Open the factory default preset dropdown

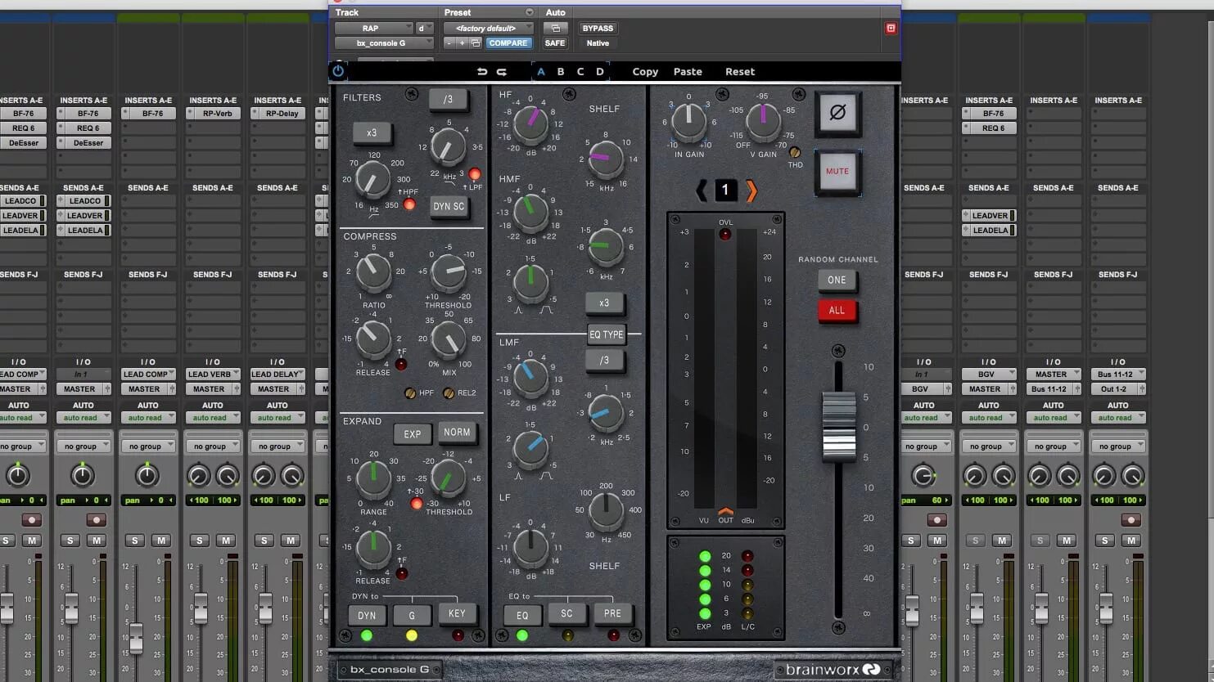[489, 29]
